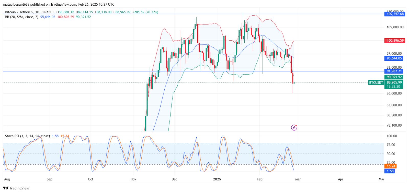Click the May label on time axis
The width and height of the screenshot is (409, 193).
[x=381, y=179]
